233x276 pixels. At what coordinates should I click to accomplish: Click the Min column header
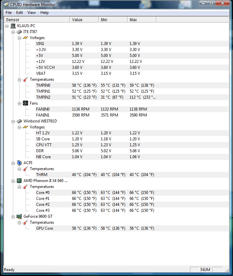pos(113,20)
